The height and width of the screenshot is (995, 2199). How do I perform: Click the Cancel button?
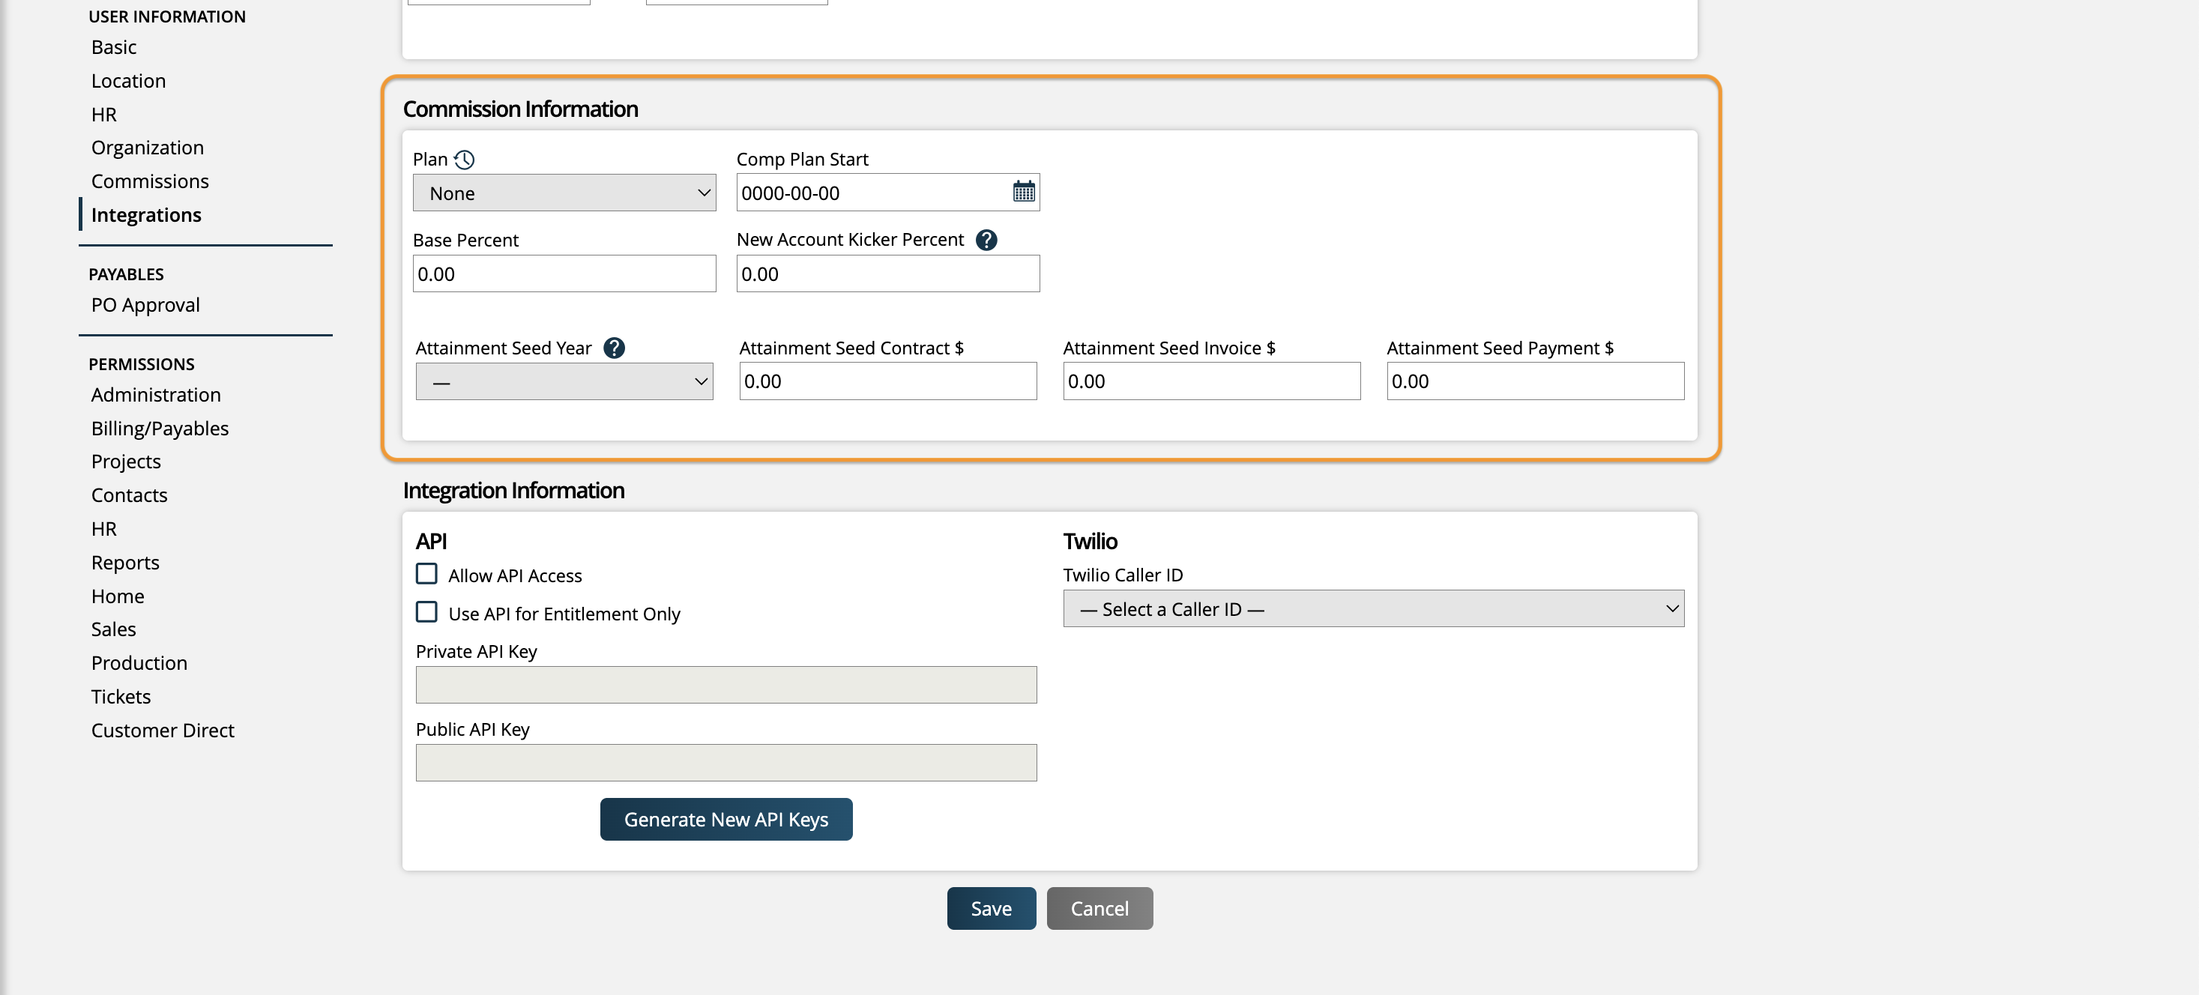pos(1099,909)
